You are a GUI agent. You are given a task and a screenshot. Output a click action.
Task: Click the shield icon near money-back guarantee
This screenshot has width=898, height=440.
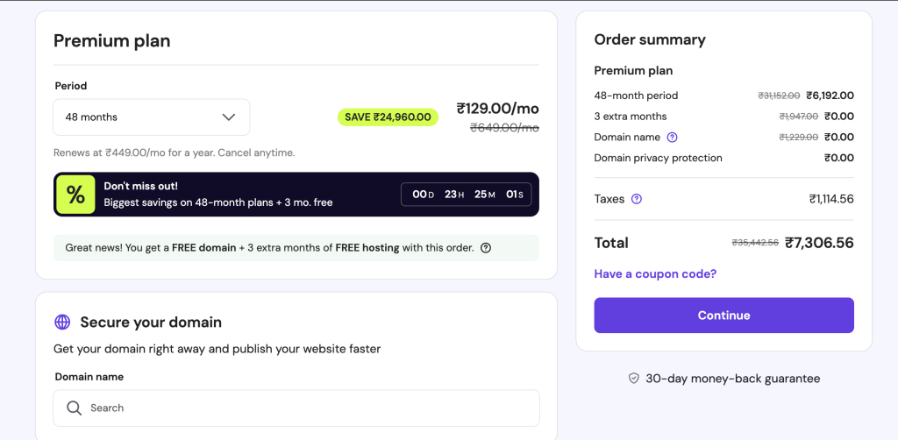[634, 379]
